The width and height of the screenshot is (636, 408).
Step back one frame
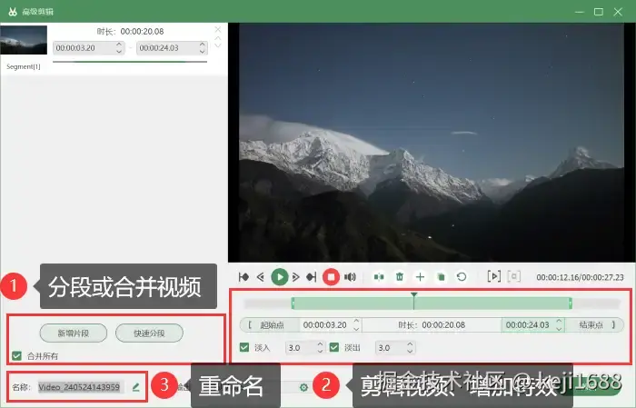[x=261, y=277]
